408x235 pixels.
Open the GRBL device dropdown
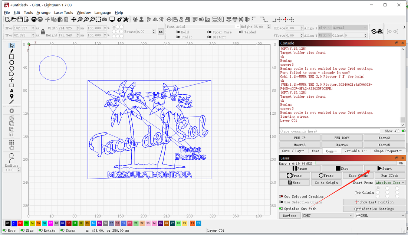[x=380, y=215]
